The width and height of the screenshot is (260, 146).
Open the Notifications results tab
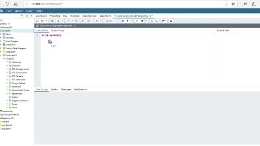[80, 89]
